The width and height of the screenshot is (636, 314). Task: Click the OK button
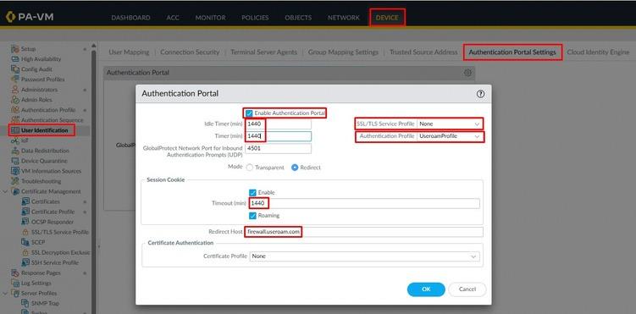(426, 289)
